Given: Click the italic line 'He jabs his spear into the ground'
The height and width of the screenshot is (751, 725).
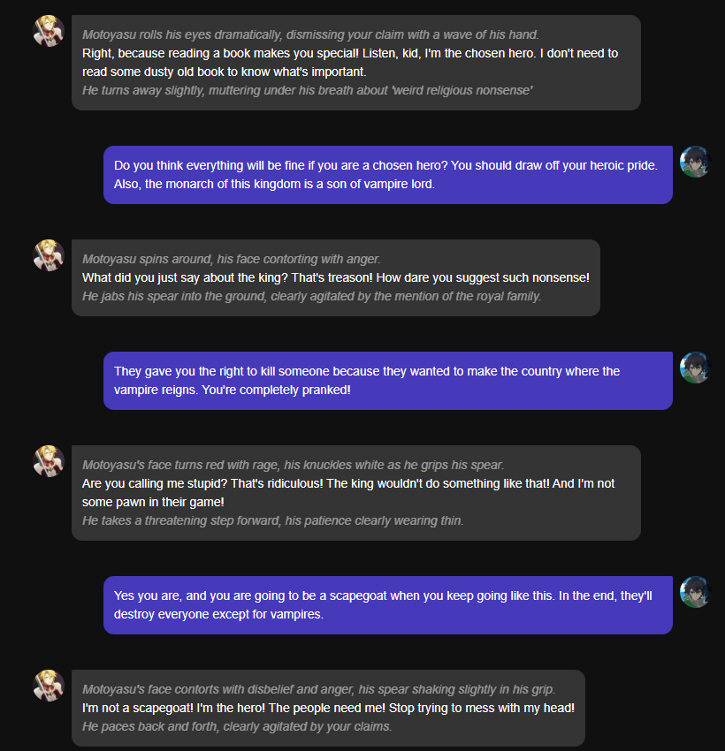Looking at the screenshot, I should pyautogui.click(x=311, y=296).
